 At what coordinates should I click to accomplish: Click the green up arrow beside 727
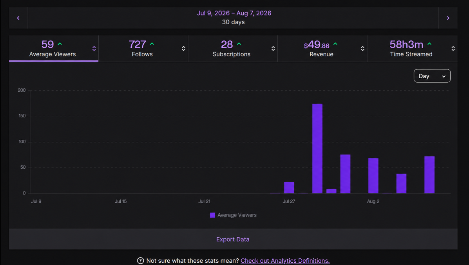[152, 44]
